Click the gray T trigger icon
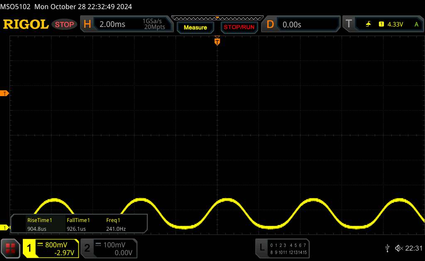Viewport: 425px width, 261px height. click(349, 24)
